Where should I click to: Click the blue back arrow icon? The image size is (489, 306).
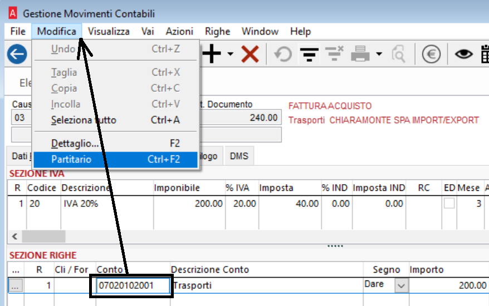click(17, 54)
